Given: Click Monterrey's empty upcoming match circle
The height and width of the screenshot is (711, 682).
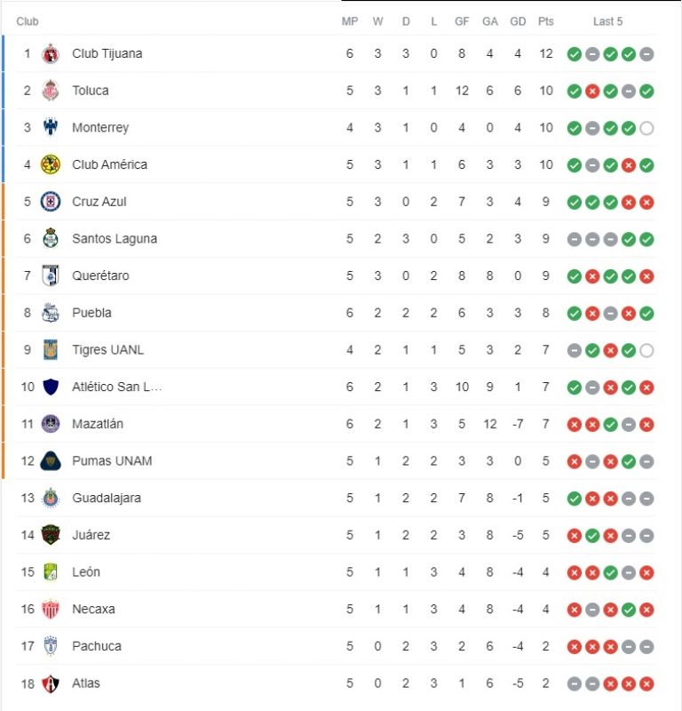Looking at the screenshot, I should pyautogui.click(x=646, y=128).
